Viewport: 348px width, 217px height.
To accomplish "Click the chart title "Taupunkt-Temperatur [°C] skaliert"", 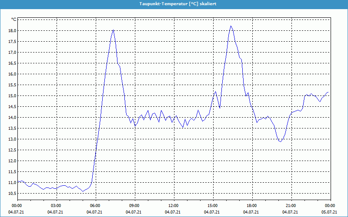I will pyautogui.click(x=177, y=3).
